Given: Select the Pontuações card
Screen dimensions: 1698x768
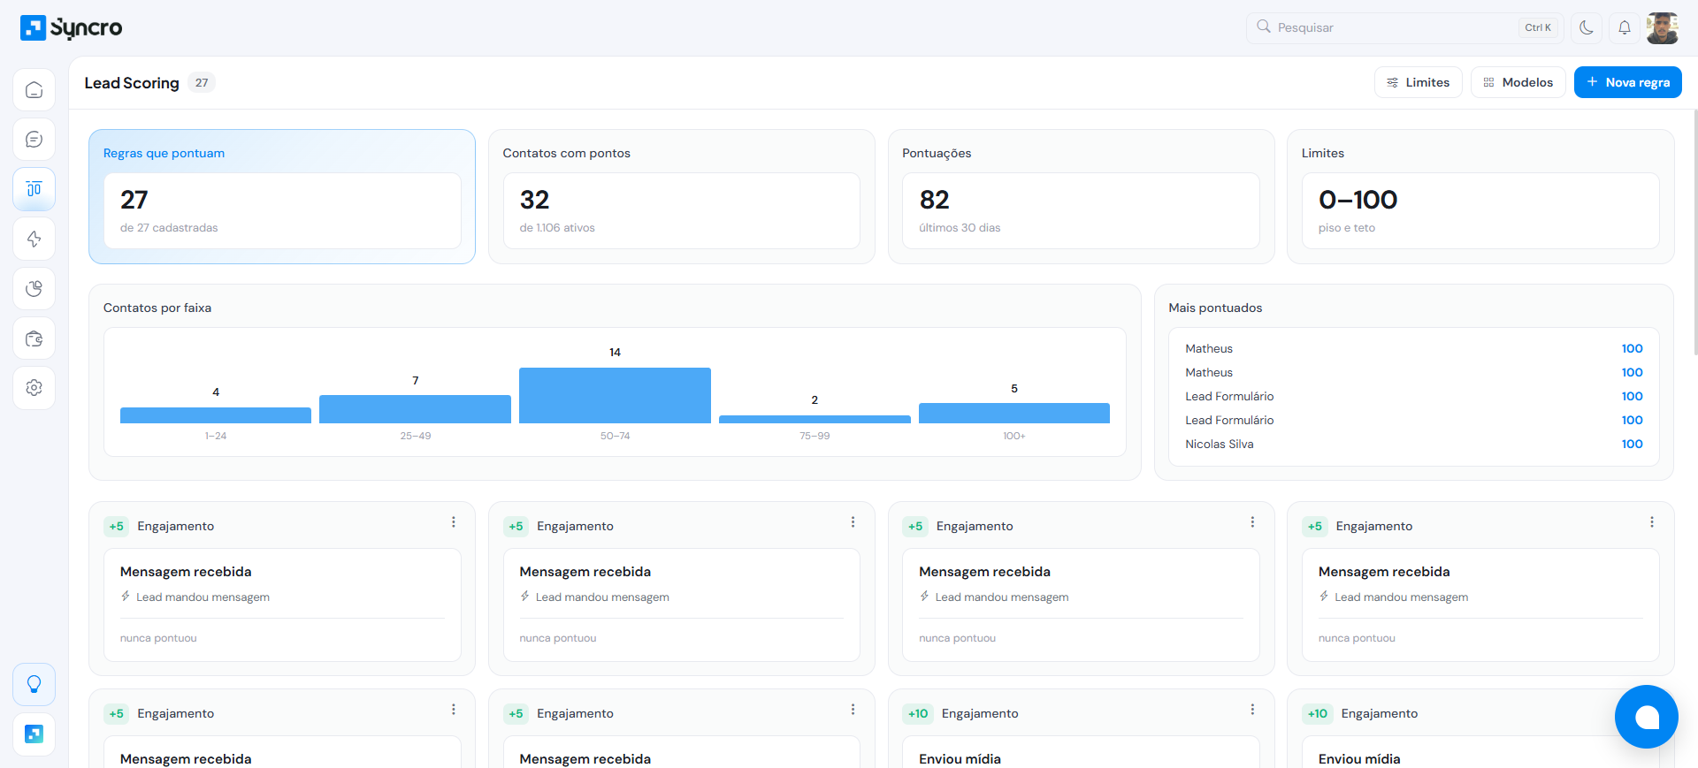Looking at the screenshot, I should click(x=1081, y=196).
